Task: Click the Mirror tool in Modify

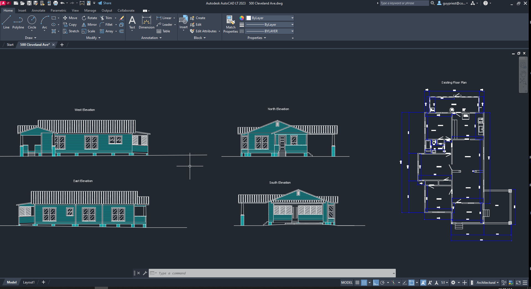Action: (x=89, y=25)
